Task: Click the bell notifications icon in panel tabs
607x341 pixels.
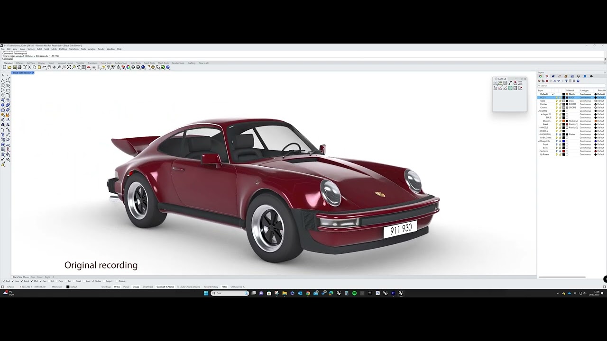Action: click(585, 76)
